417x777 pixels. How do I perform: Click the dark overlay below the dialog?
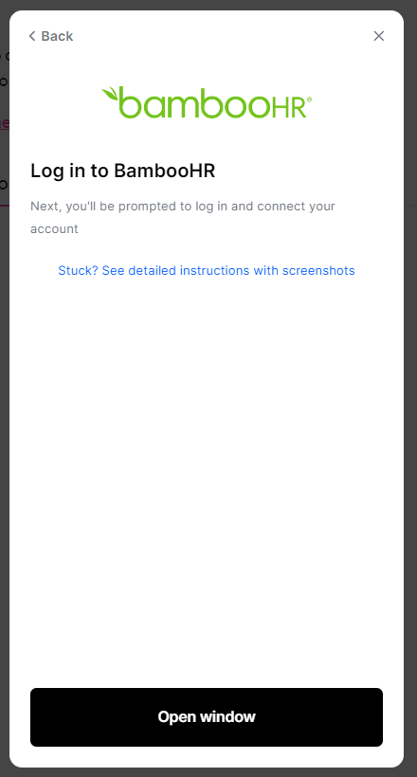click(208, 772)
